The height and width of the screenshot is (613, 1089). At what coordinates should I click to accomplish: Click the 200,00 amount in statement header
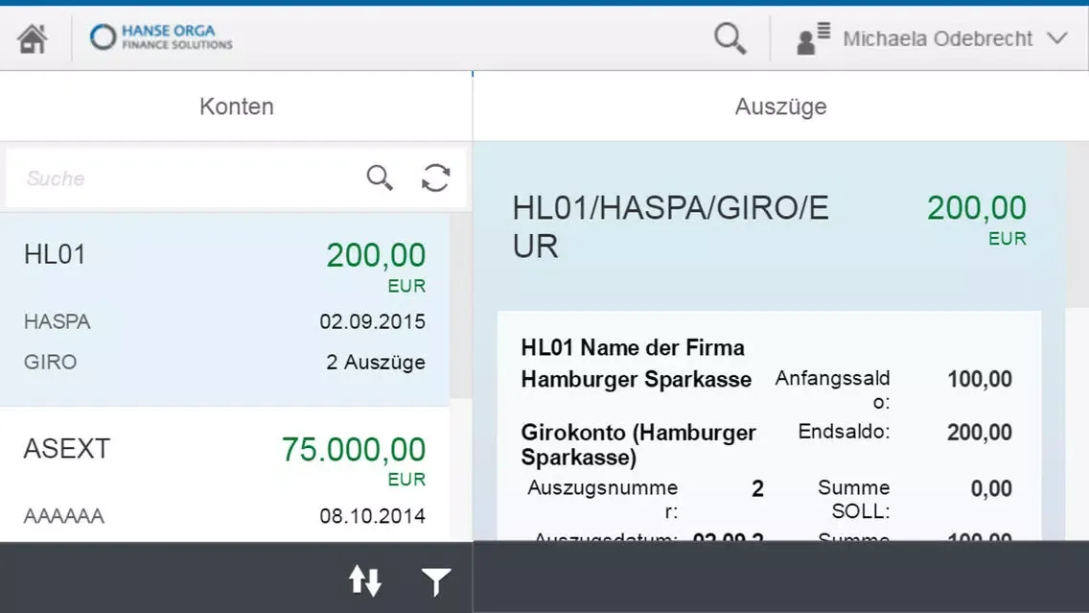point(977,208)
